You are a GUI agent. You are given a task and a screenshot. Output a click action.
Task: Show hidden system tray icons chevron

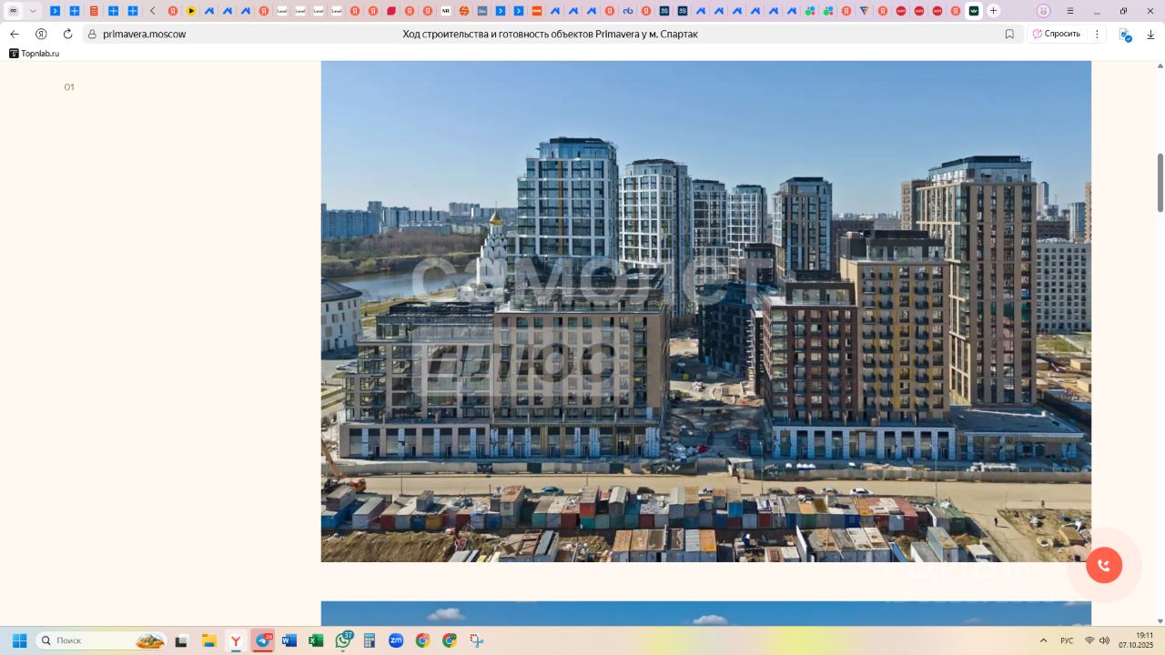tap(1043, 640)
